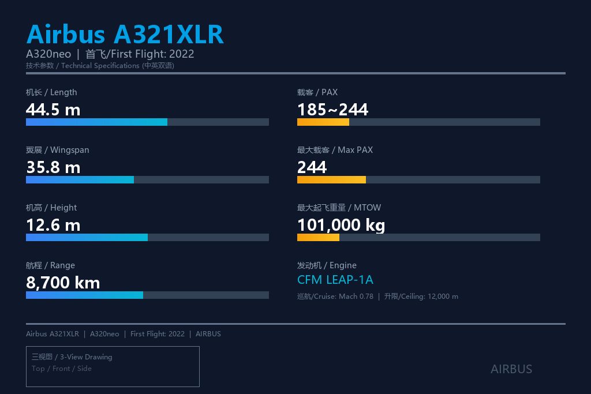Select the CFM LEAP-1A engine text

pos(335,280)
